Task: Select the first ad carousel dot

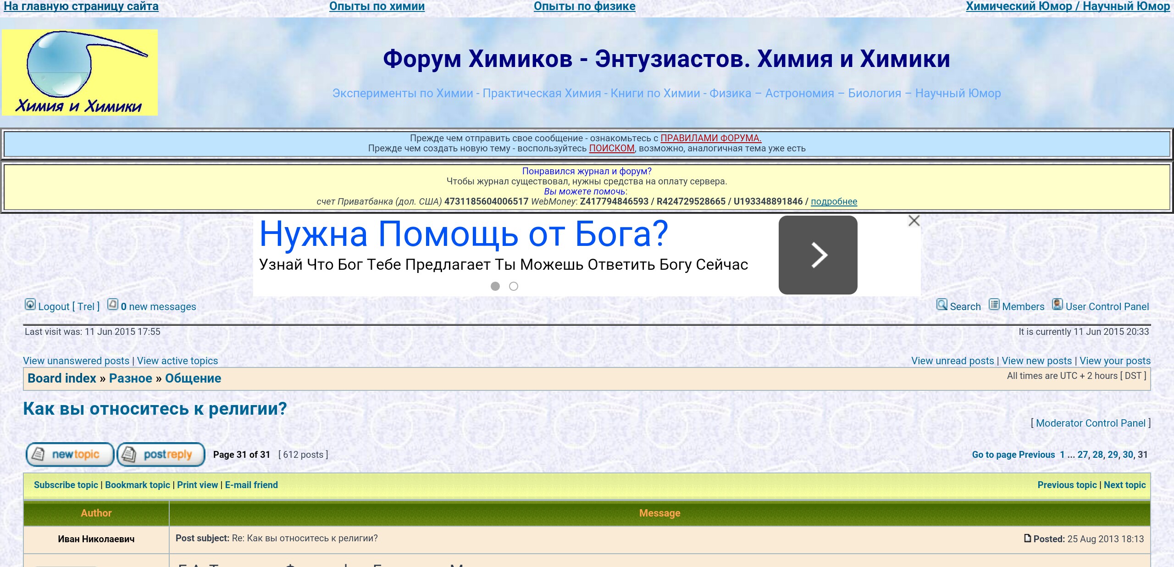Action: pyautogui.click(x=495, y=286)
